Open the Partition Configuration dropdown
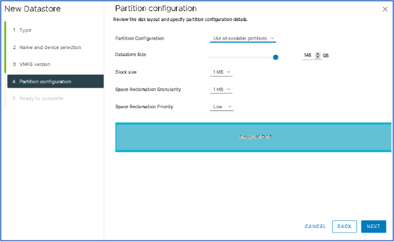The height and width of the screenshot is (242, 394). tap(243, 39)
